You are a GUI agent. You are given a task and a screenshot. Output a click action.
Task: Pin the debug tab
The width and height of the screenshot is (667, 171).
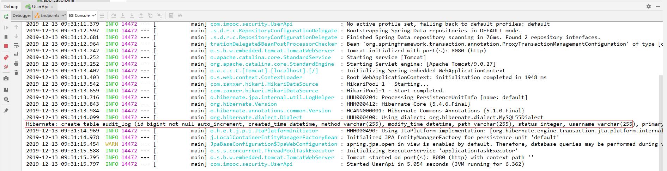pos(6,111)
